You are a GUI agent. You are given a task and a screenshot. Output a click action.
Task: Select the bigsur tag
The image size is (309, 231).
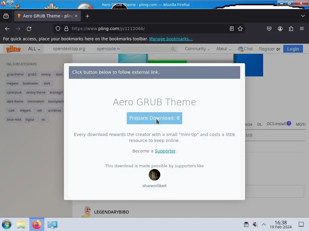pyautogui.click(x=30, y=120)
